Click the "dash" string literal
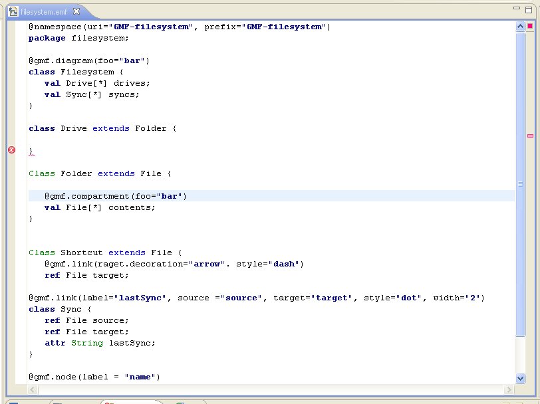The image size is (540, 404). (284, 264)
